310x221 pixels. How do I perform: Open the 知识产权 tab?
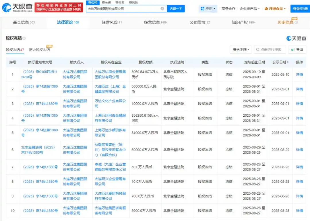(243, 22)
